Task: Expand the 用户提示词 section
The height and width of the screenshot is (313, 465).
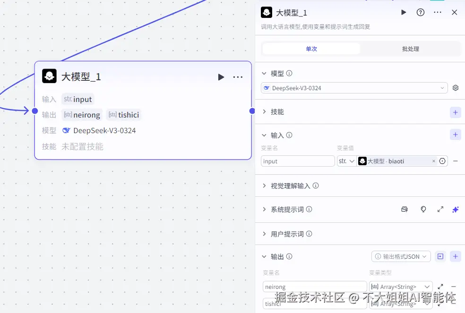Action: [x=264, y=234]
